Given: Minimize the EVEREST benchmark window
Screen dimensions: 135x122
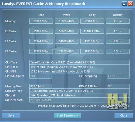Looking at the screenshot, I should pyautogui.click(x=124, y=4).
